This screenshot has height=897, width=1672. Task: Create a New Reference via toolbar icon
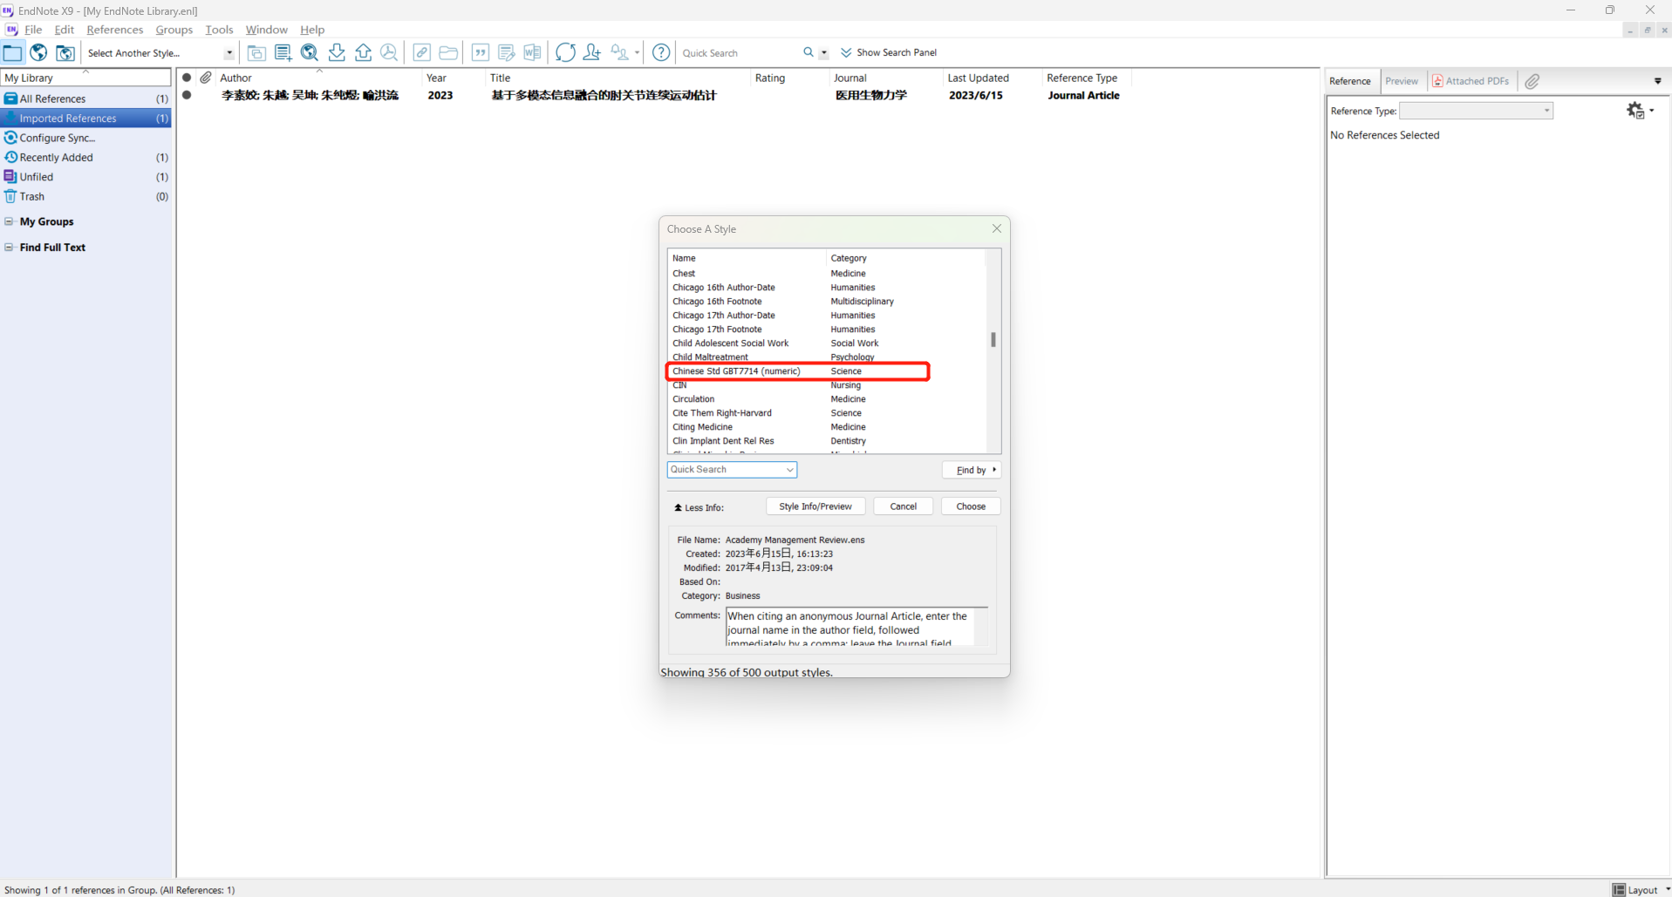click(x=283, y=52)
